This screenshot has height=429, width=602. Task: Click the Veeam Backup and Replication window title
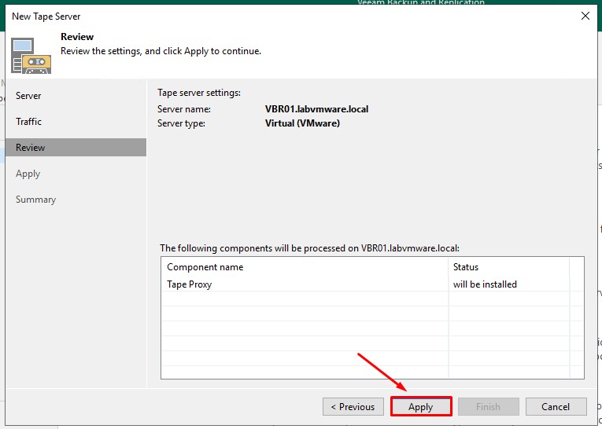[x=420, y=3]
